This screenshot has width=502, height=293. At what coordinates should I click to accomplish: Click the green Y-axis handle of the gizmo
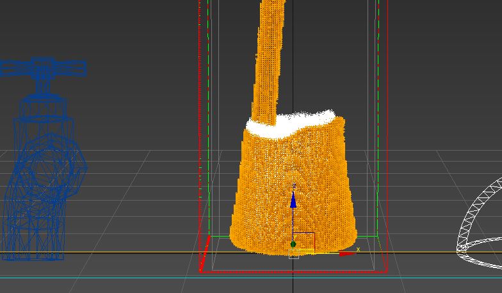[x=293, y=245]
